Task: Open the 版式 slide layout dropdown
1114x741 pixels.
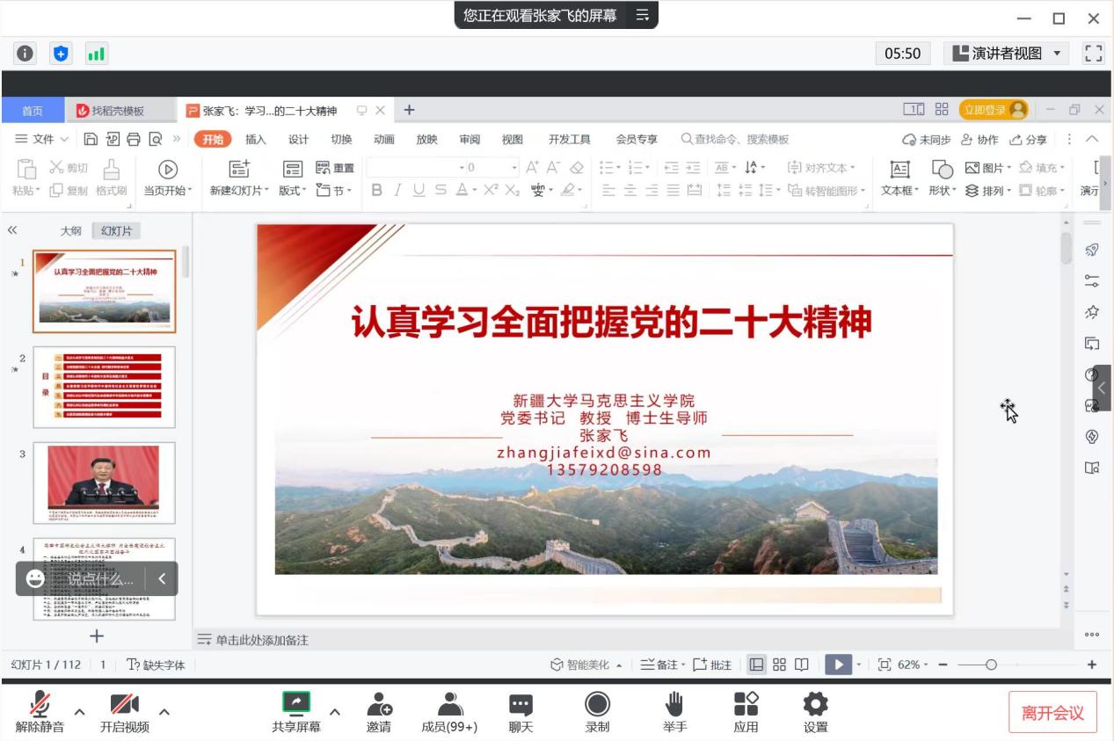Action: coord(289,191)
